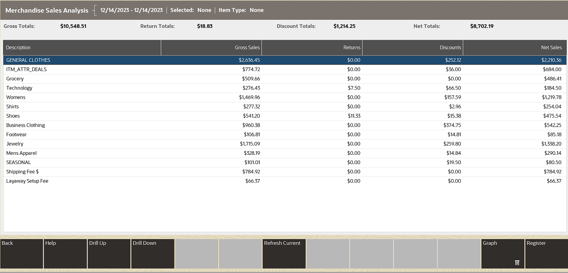Click the 12/14/2023 date range in the header
Screen dimensions: 568x273
(x=131, y=10)
